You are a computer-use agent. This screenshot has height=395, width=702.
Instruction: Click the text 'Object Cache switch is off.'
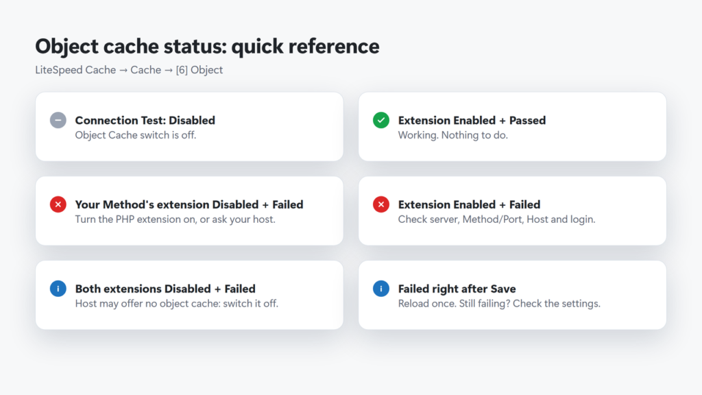(x=136, y=135)
